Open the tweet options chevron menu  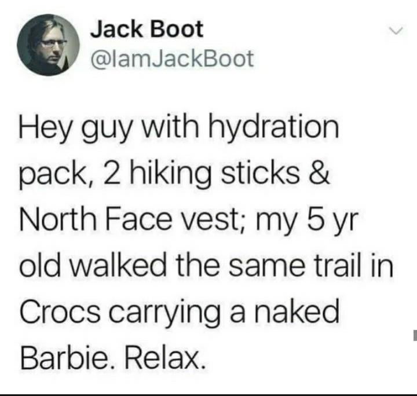pos(397,30)
